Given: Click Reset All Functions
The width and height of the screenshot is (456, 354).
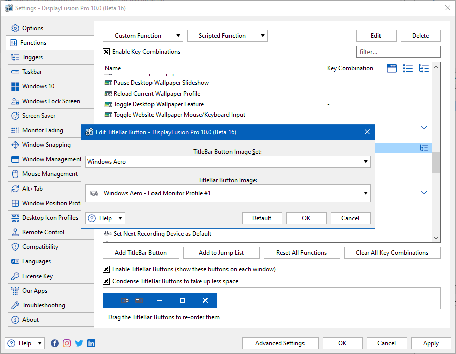Looking at the screenshot, I should (301, 253).
